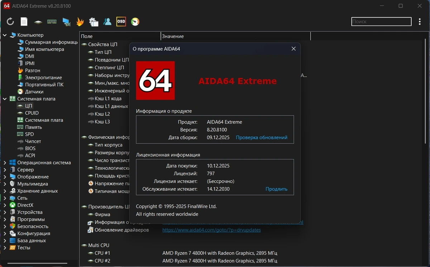This screenshot has width=430, height=267.
Task: Click the search field in toolbar
Action: coord(381,21)
